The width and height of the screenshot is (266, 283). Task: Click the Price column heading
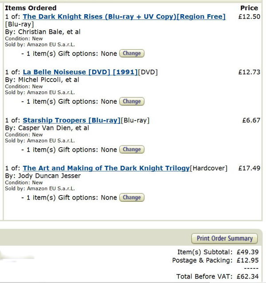coord(249,8)
